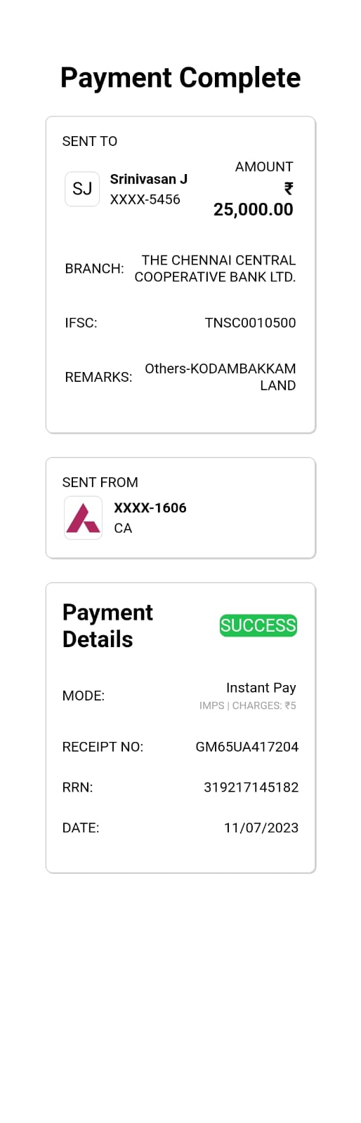Click the branch name Chennai Central Cooperative Bank
This screenshot has width=361, height=1123.
[215, 269]
